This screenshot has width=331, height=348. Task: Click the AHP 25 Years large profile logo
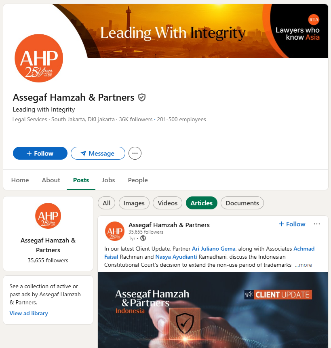click(x=39, y=58)
